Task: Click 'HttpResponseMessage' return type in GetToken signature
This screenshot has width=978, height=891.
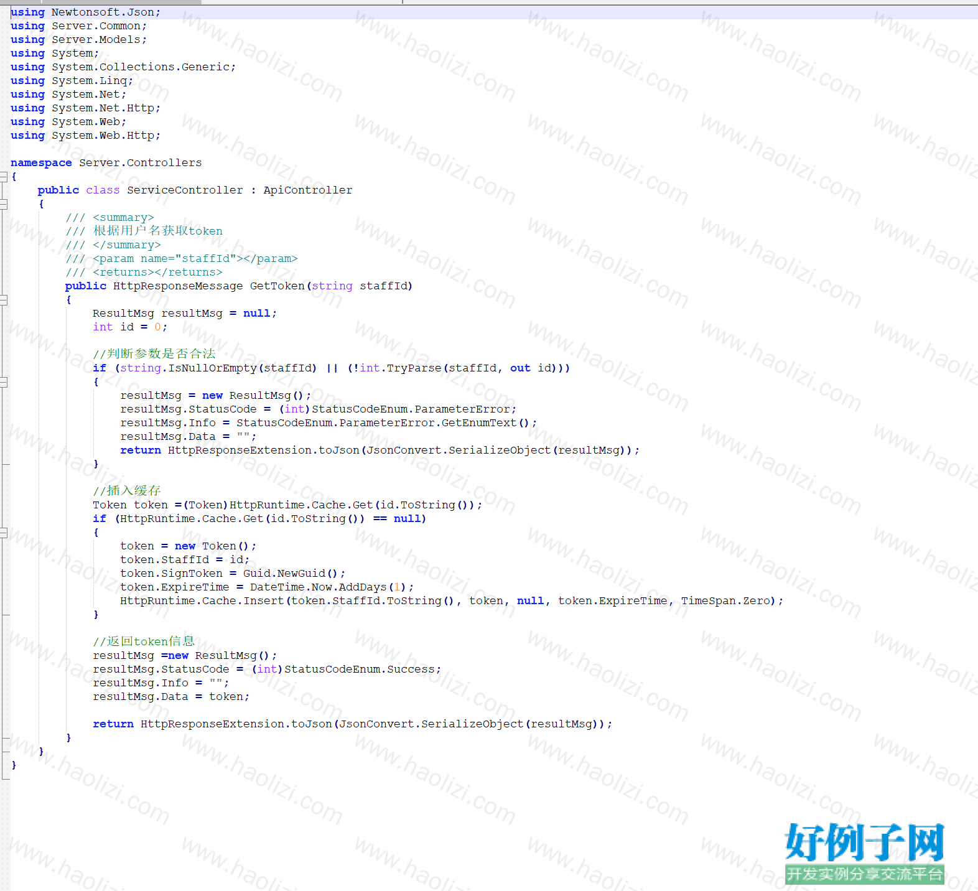Action: (x=178, y=286)
